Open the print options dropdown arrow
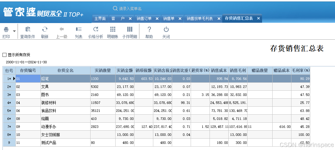The width and height of the screenshot is (335, 150). point(14,31)
